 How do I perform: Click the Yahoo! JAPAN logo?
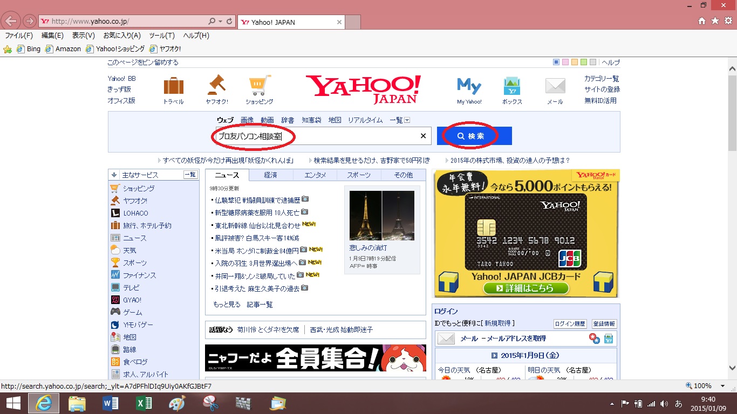coord(363,89)
